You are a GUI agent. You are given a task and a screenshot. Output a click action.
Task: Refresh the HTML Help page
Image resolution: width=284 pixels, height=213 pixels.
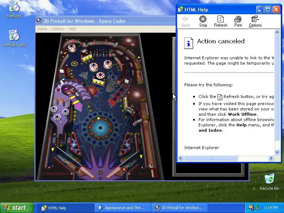coord(220,22)
